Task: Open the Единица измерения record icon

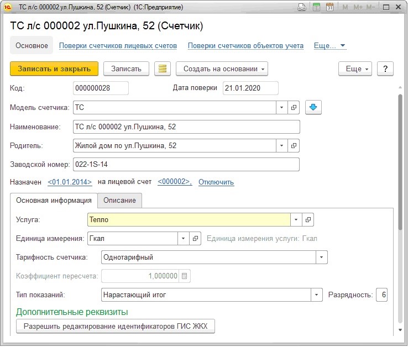Action: pos(195,239)
